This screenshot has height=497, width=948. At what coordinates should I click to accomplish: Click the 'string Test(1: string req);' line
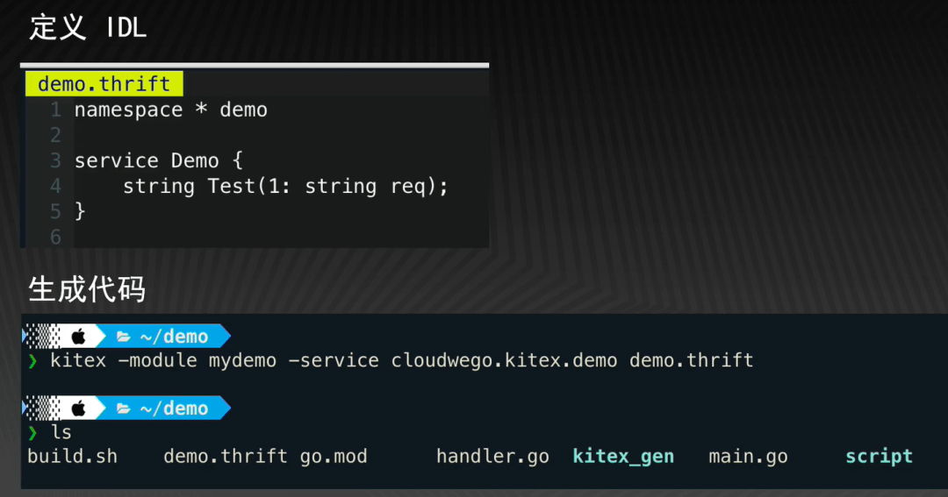click(x=285, y=187)
